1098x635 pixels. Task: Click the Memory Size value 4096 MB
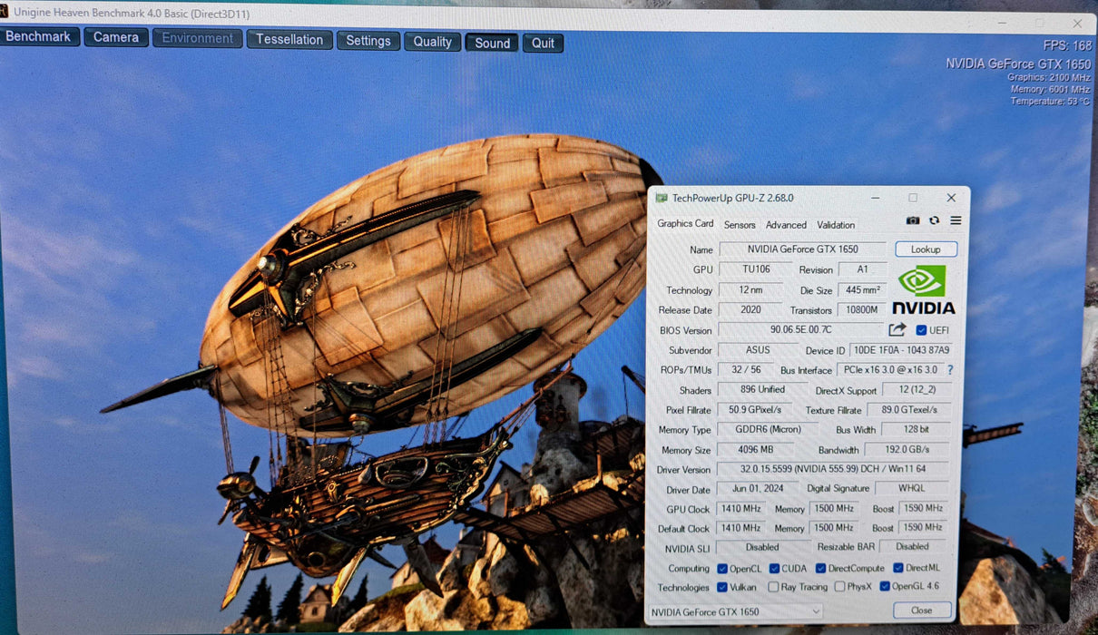(755, 450)
